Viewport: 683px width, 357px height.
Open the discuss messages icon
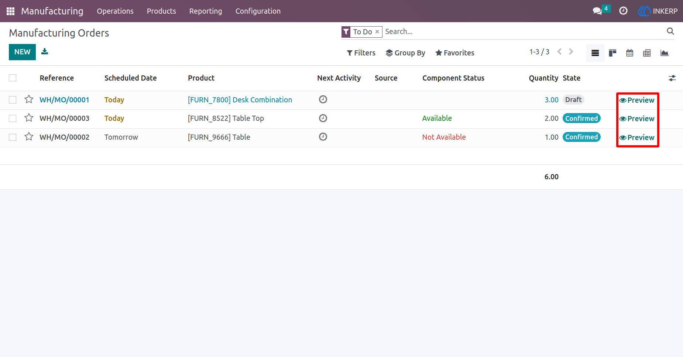pos(597,11)
